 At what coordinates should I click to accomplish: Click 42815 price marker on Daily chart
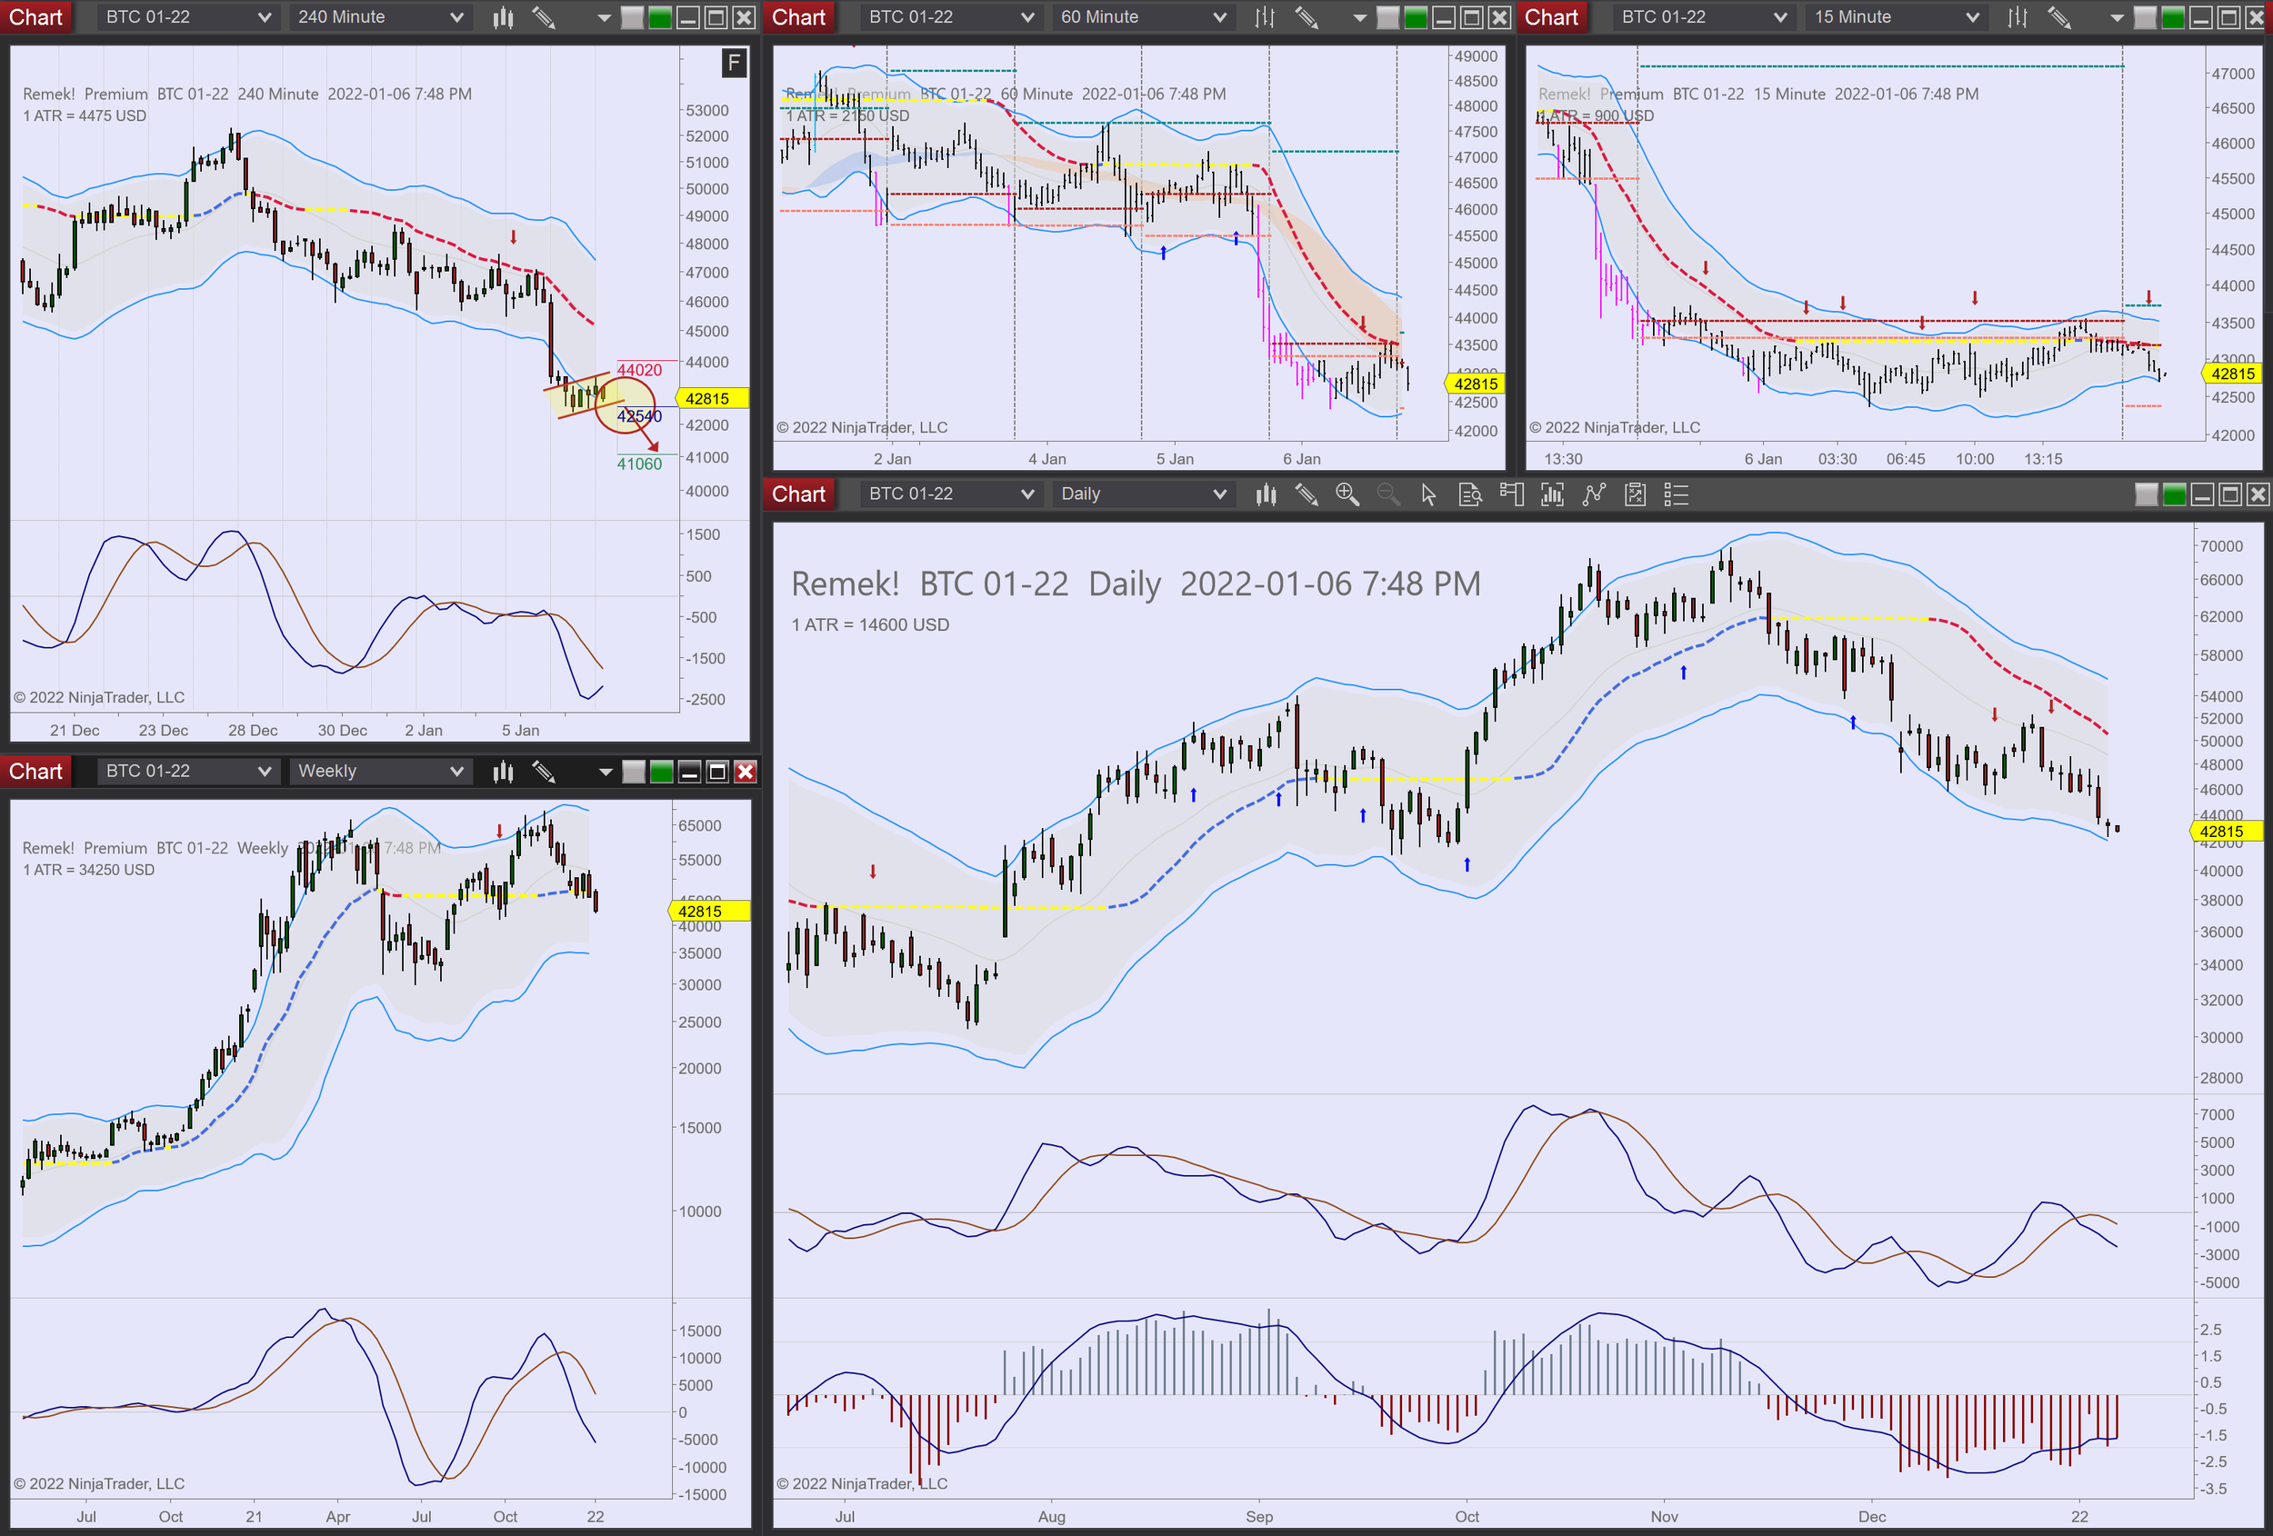click(x=2223, y=831)
